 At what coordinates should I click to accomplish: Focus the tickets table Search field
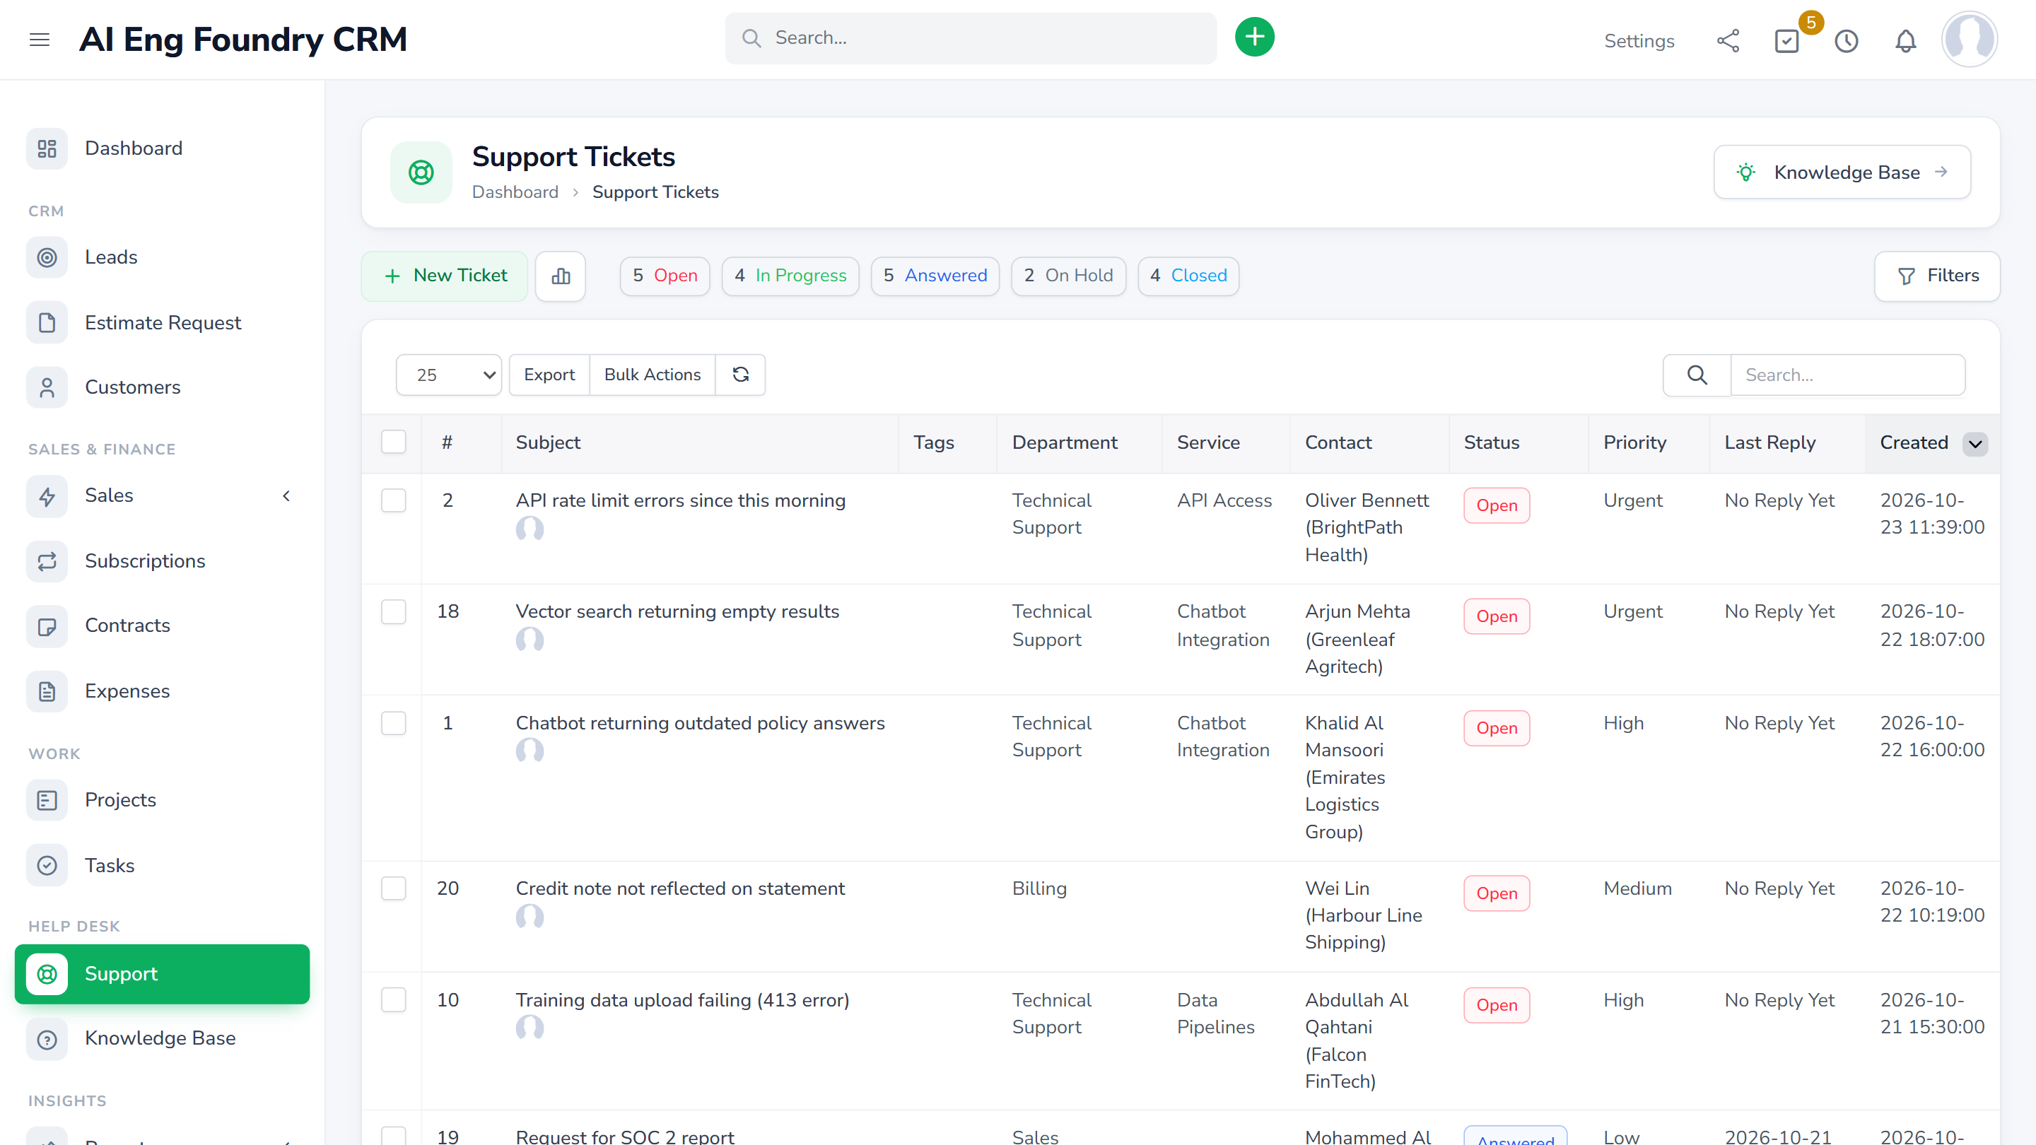point(1847,375)
